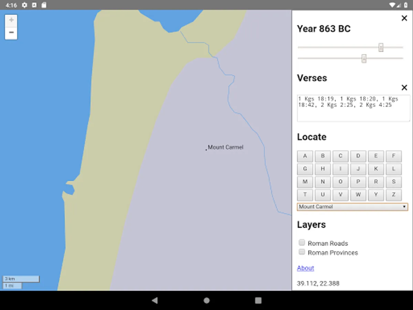Locate places starting with letter O
413x310 pixels.
(x=340, y=182)
